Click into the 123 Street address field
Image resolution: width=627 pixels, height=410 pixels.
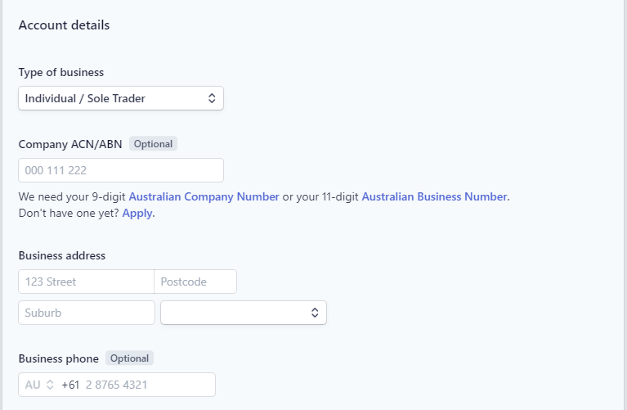pos(86,282)
